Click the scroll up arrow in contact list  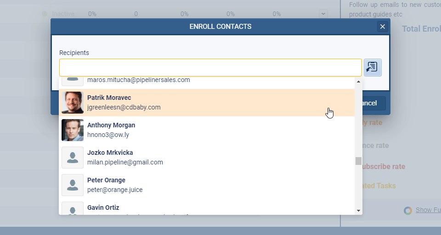(358, 82)
